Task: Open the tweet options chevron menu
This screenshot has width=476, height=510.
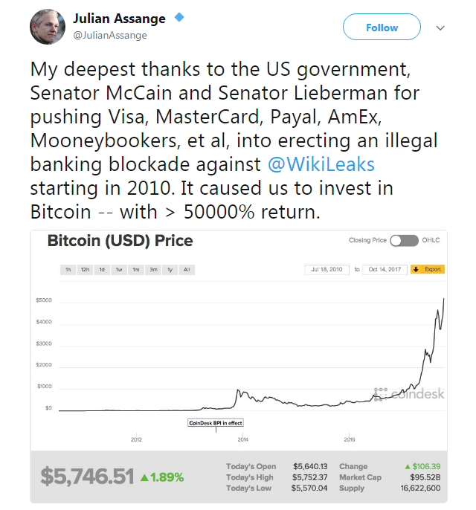Action: click(440, 28)
